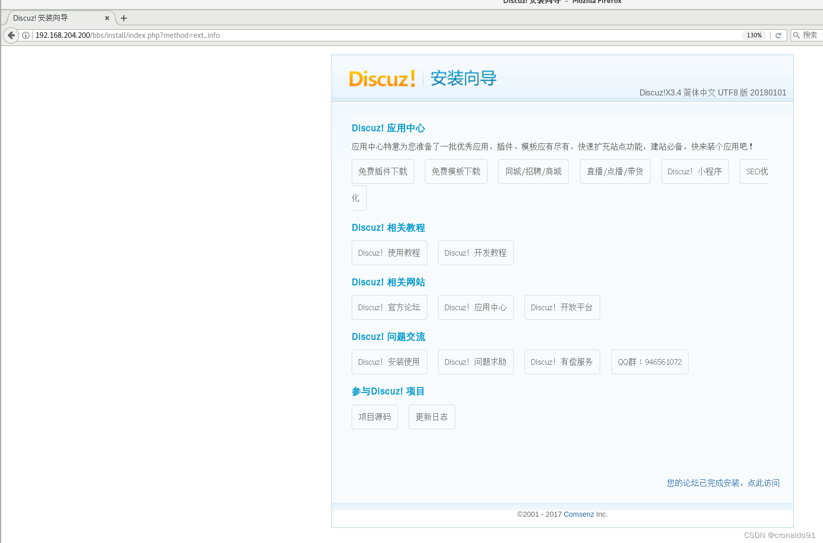Click the 参与Discuz! 项目 heading
Image resolution: width=823 pixels, height=543 pixels.
(x=388, y=391)
